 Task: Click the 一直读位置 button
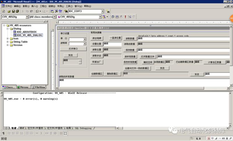click(x=115, y=38)
